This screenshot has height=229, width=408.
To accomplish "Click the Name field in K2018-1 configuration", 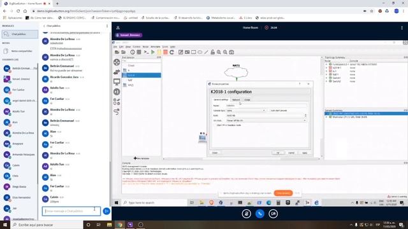I will [x=266, y=106].
